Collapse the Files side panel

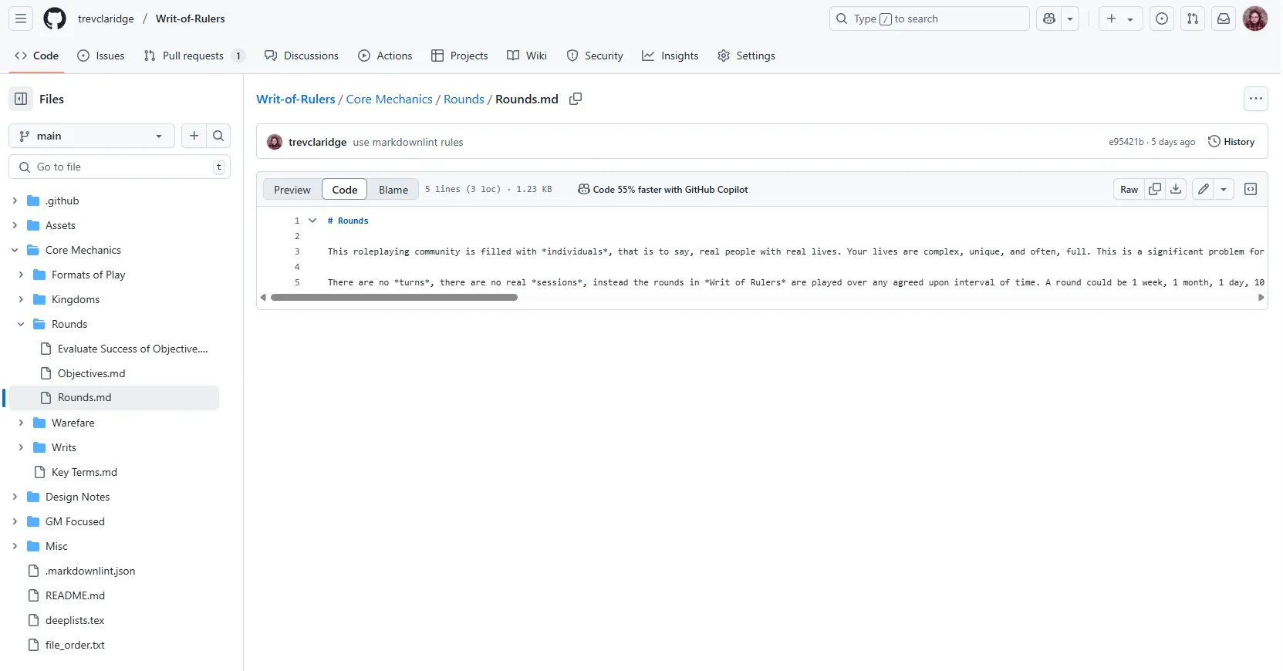click(21, 99)
